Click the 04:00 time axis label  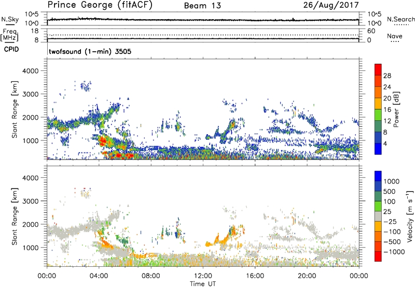click(x=99, y=276)
